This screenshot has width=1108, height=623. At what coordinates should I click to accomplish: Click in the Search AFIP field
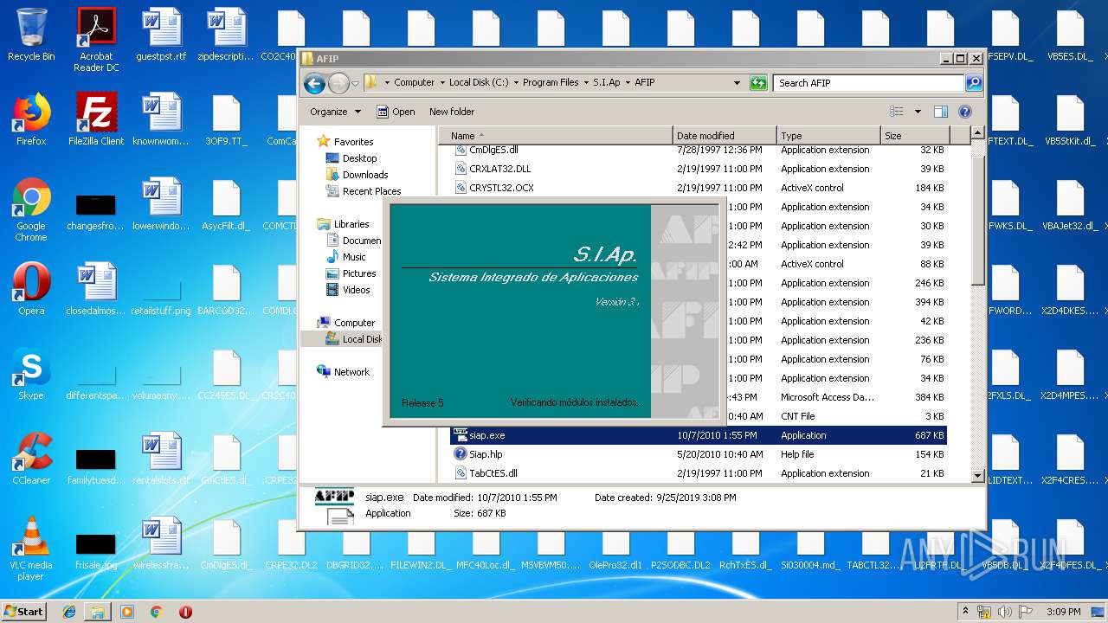pos(868,83)
